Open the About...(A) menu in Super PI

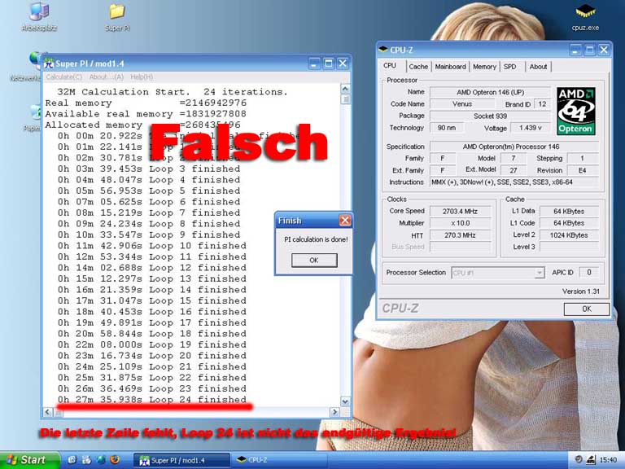[x=106, y=77]
